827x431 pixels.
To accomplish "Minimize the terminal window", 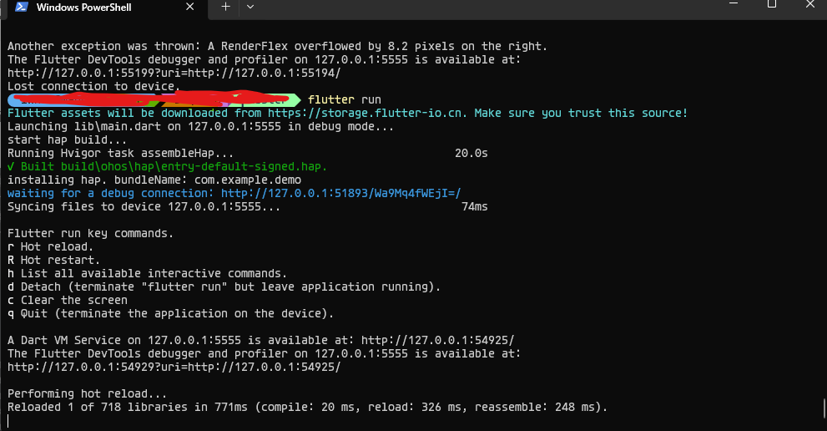I will [x=734, y=3].
